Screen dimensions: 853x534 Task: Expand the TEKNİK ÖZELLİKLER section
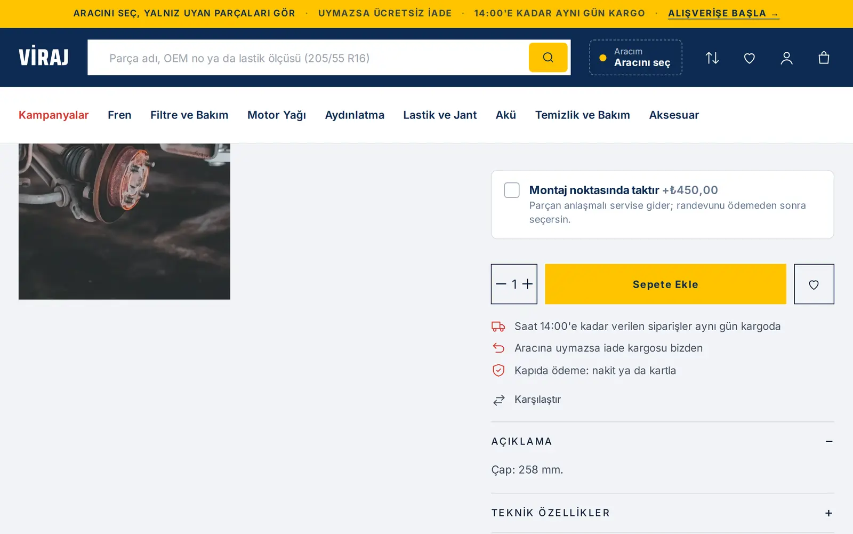pos(663,513)
